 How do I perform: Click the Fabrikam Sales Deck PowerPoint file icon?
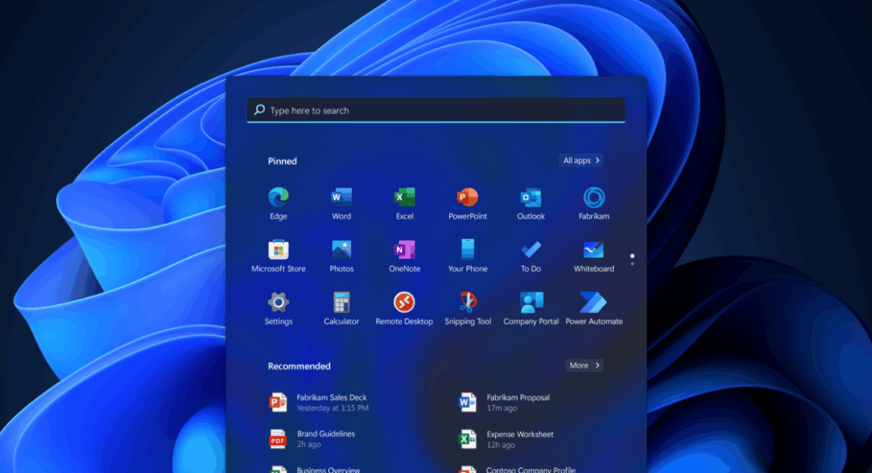pos(278,402)
